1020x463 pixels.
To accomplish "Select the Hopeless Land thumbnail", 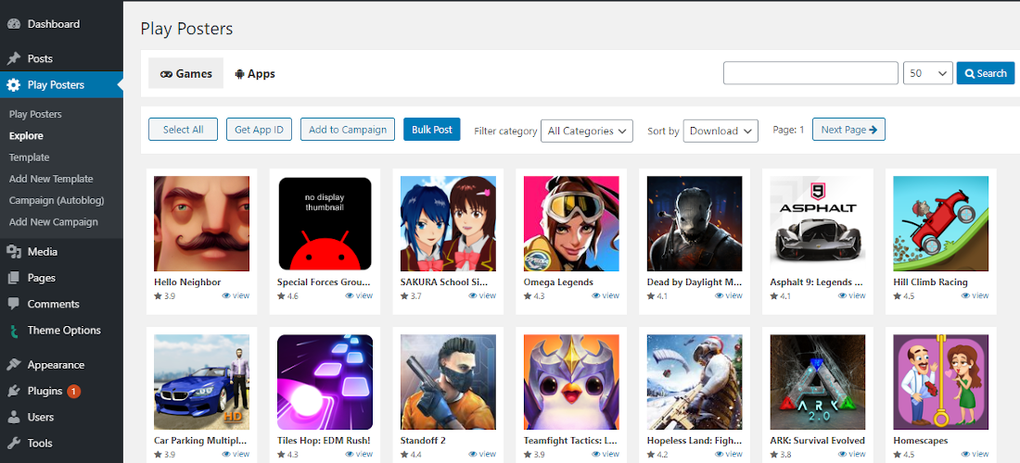I will 695,382.
